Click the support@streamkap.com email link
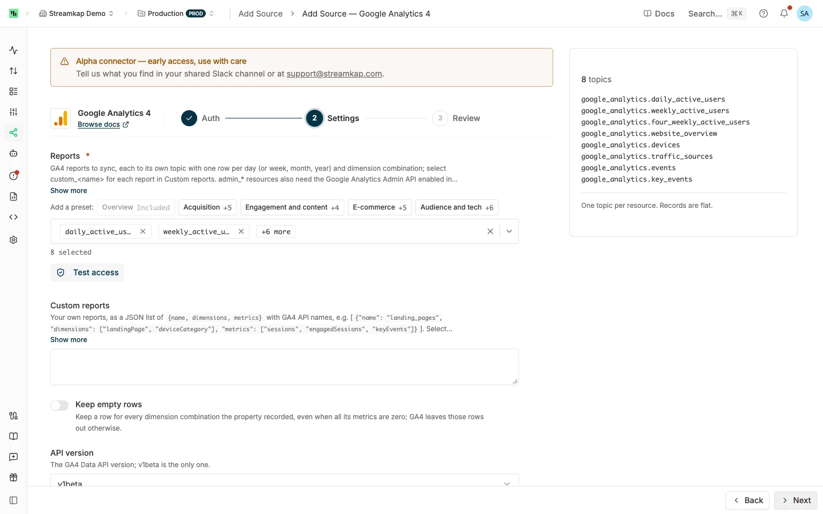 (x=334, y=74)
